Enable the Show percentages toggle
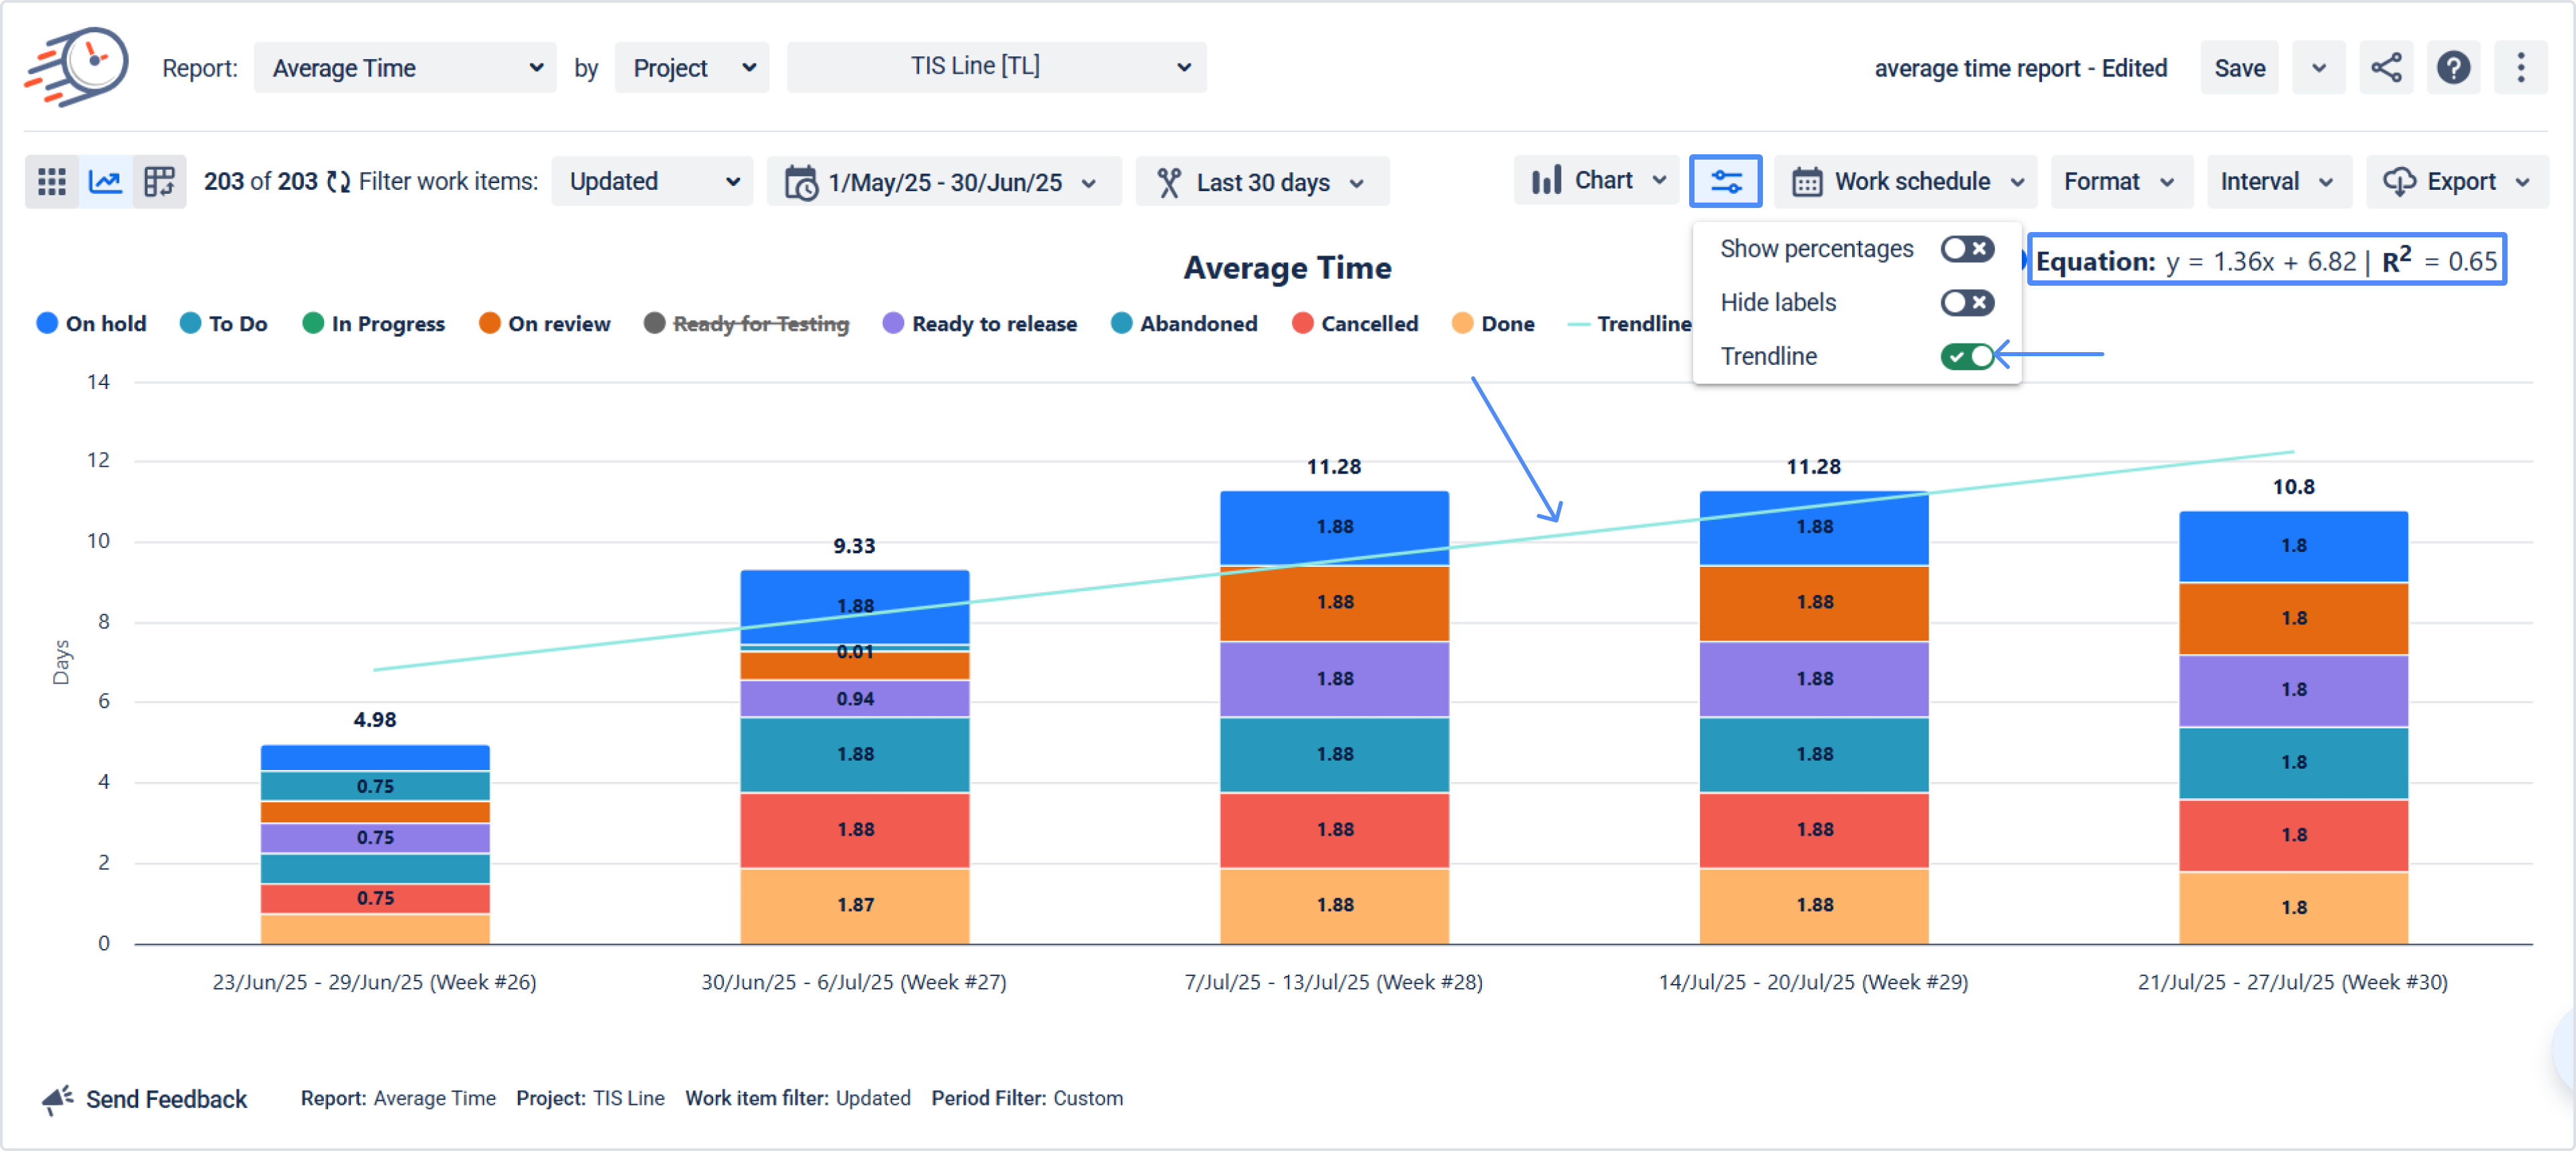This screenshot has height=1151, width=2576. 1966,249
